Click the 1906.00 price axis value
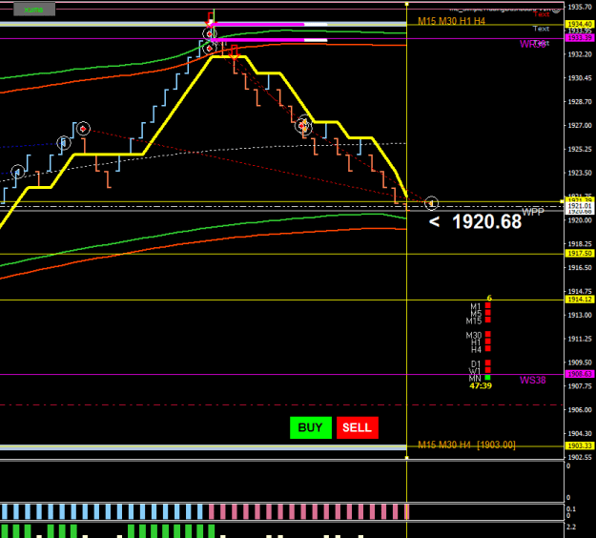This screenshot has height=538, width=596. (580, 409)
